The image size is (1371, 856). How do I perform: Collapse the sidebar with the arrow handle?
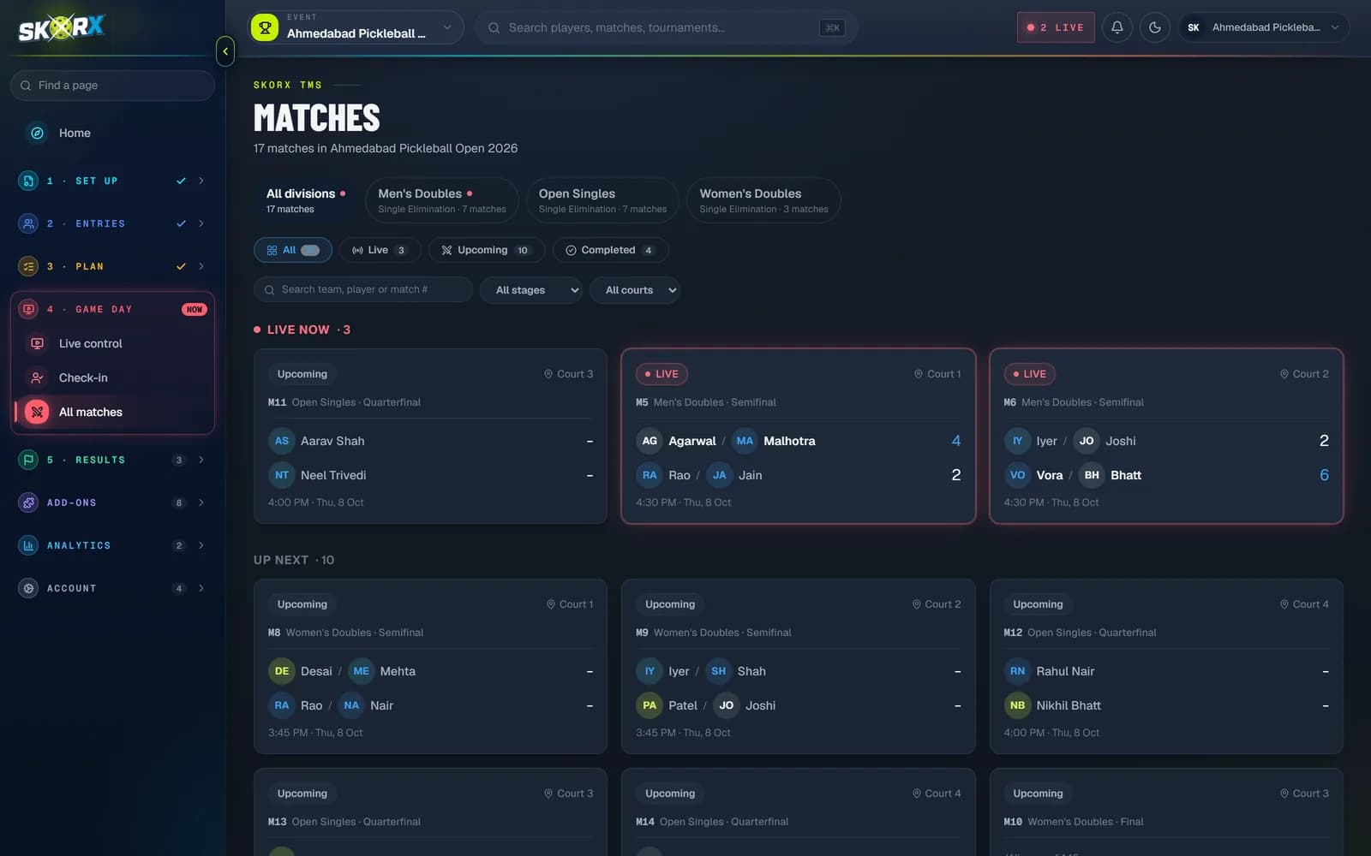pos(225,51)
